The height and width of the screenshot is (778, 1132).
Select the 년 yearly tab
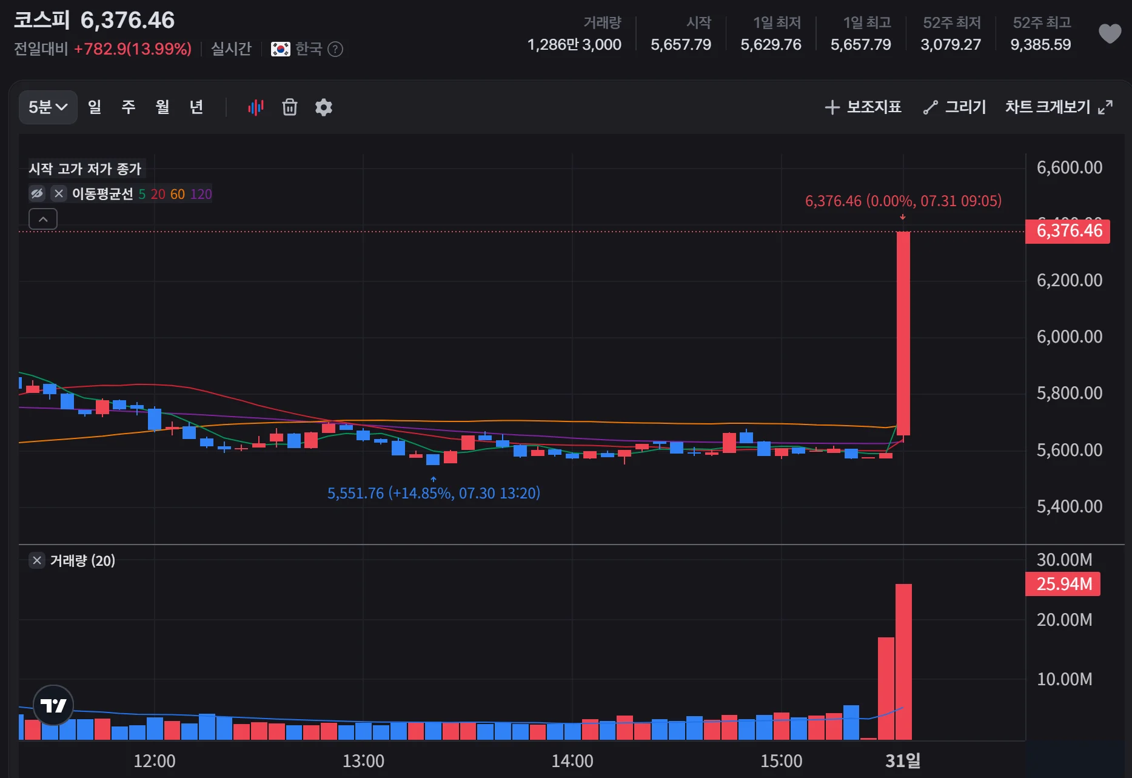click(196, 107)
